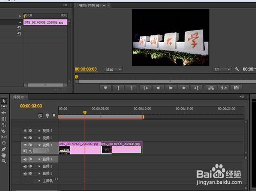Open the 1/2 playback resolution dropdown
Screen dimensions: 256x191
(x=222, y=69)
